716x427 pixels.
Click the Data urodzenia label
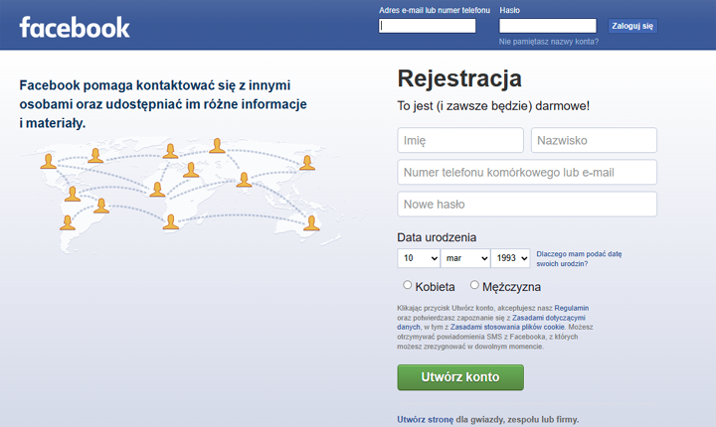point(437,237)
